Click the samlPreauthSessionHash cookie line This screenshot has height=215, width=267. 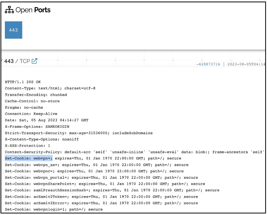112,190
